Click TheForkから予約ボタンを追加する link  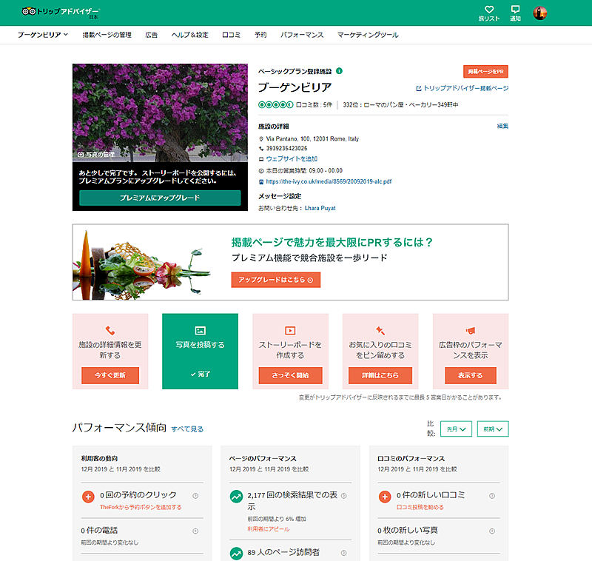coord(141,508)
